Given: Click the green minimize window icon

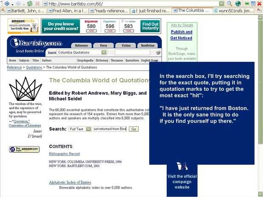Looking at the screenshot, I should click(247, 3).
